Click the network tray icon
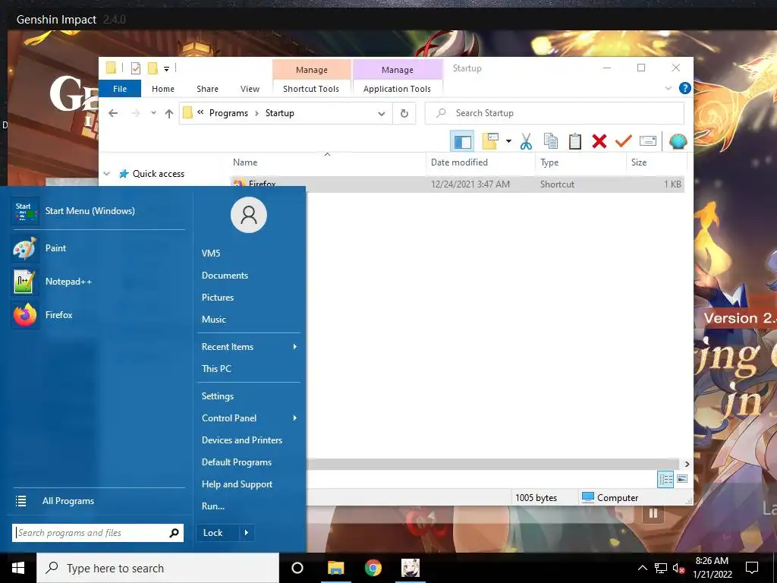Viewport: 777px width, 583px height. click(661, 568)
